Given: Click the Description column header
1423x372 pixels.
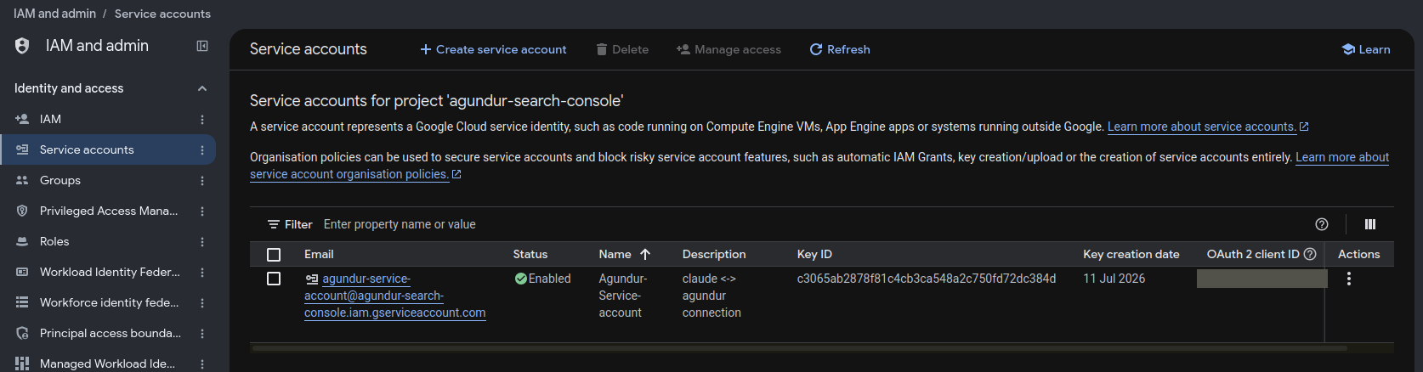Looking at the screenshot, I should point(714,254).
